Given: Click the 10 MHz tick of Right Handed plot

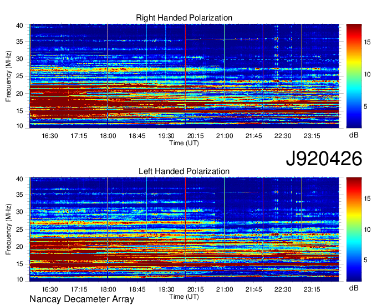Looking at the screenshot, I should tap(19, 126).
